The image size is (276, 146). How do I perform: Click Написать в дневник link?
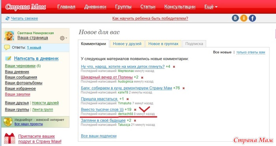(x=36, y=59)
